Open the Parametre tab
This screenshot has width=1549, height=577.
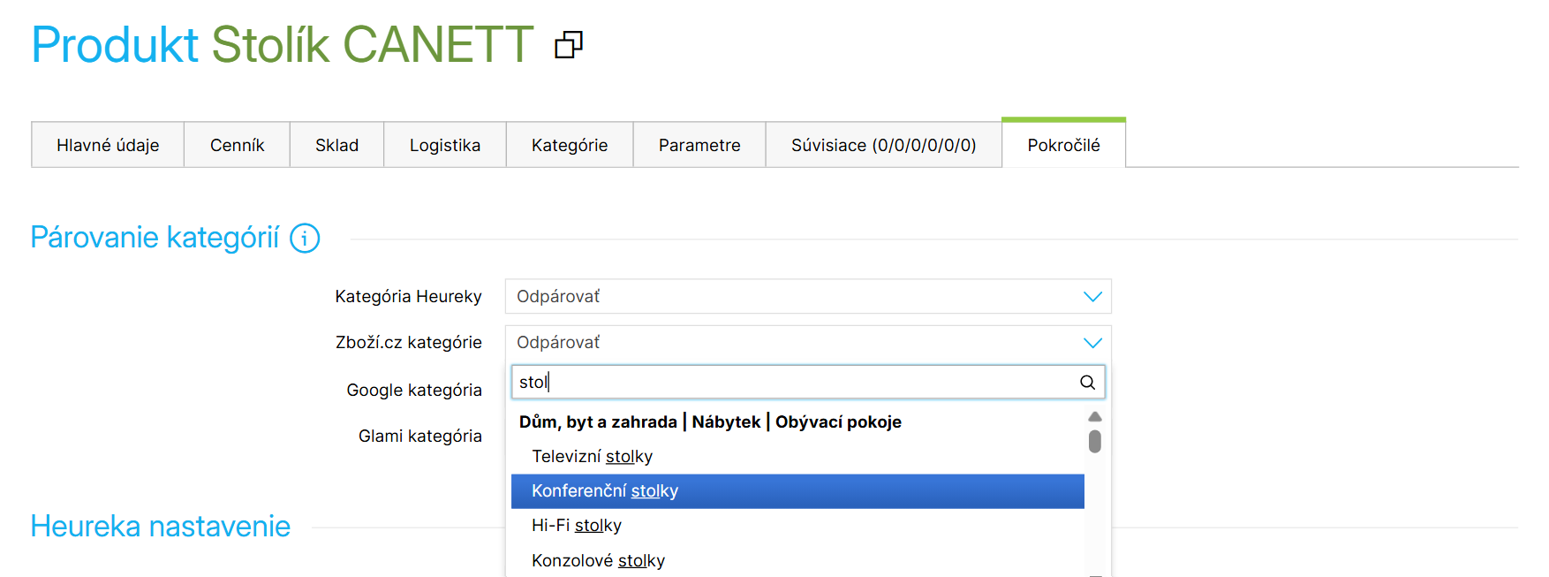(699, 144)
